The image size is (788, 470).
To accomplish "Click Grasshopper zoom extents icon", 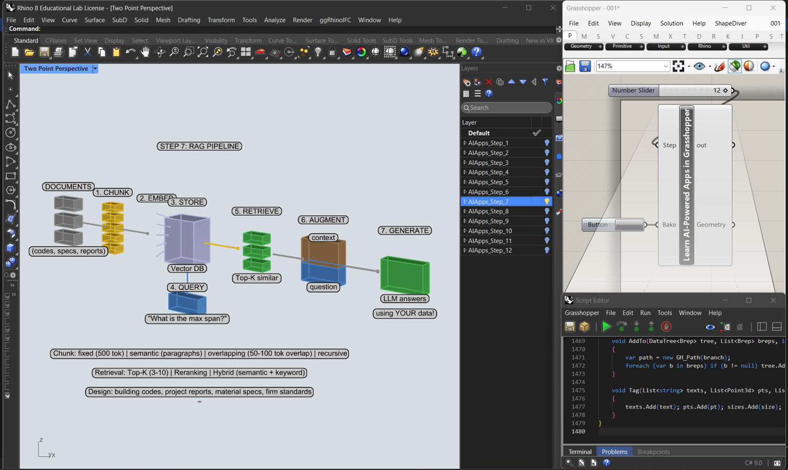I will tap(678, 66).
